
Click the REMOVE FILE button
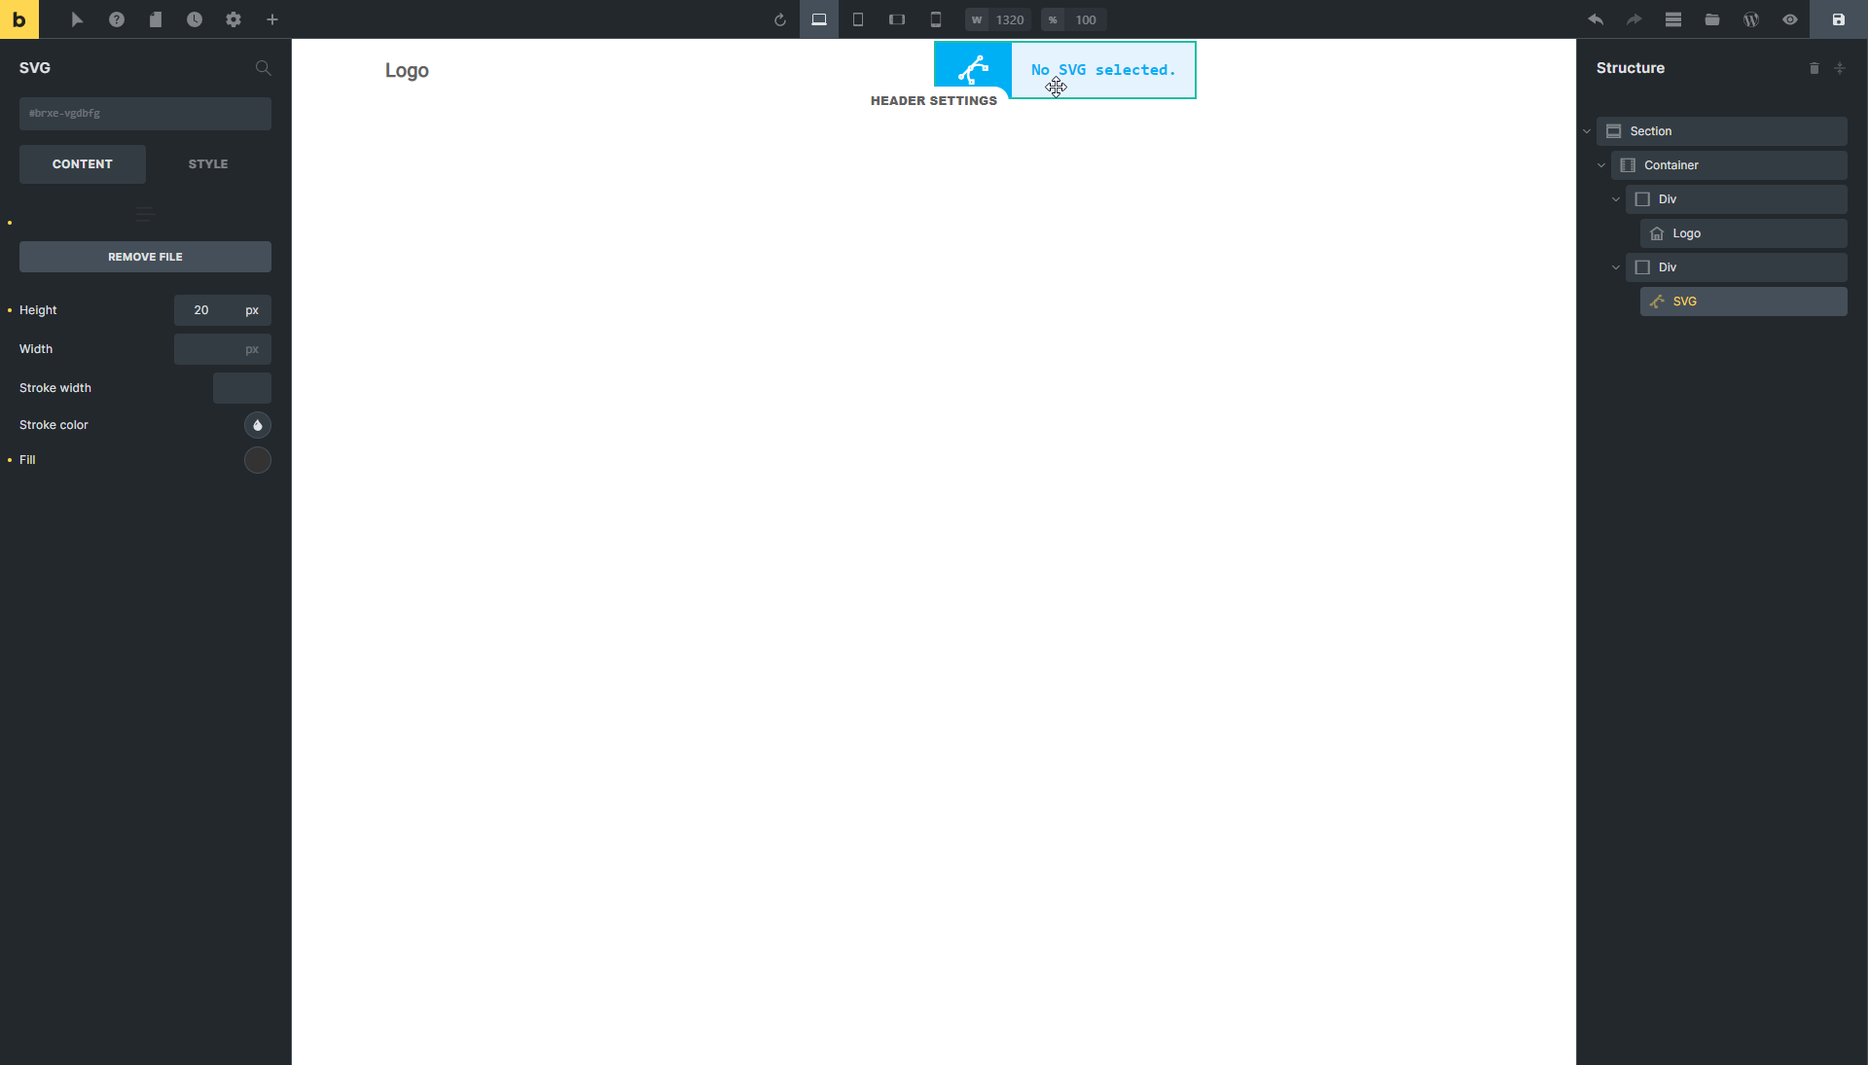[145, 257]
